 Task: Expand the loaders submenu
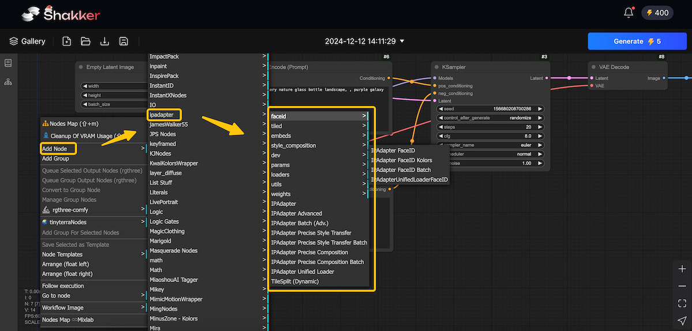pos(319,174)
